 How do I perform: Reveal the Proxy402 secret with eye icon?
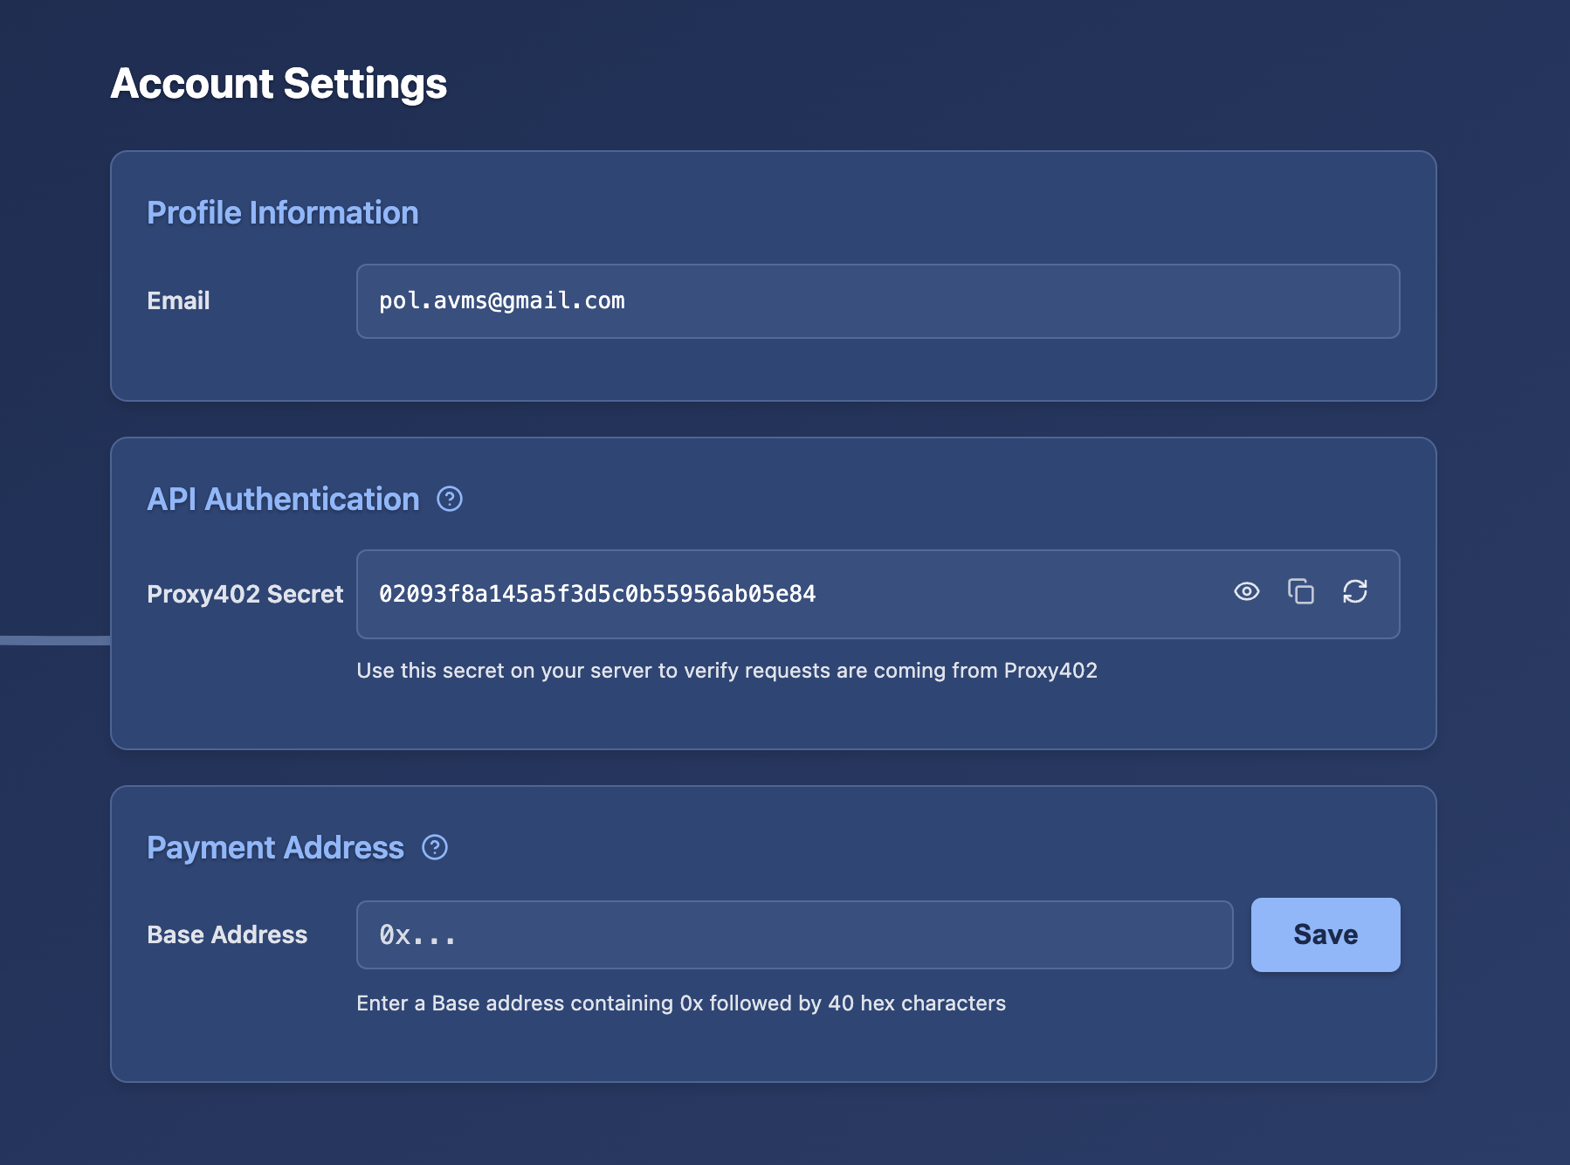[x=1246, y=592]
